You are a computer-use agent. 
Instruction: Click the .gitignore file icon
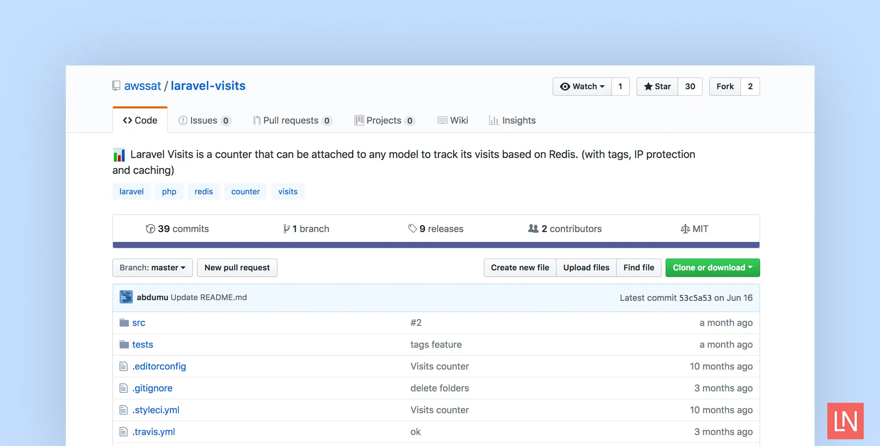[124, 388]
